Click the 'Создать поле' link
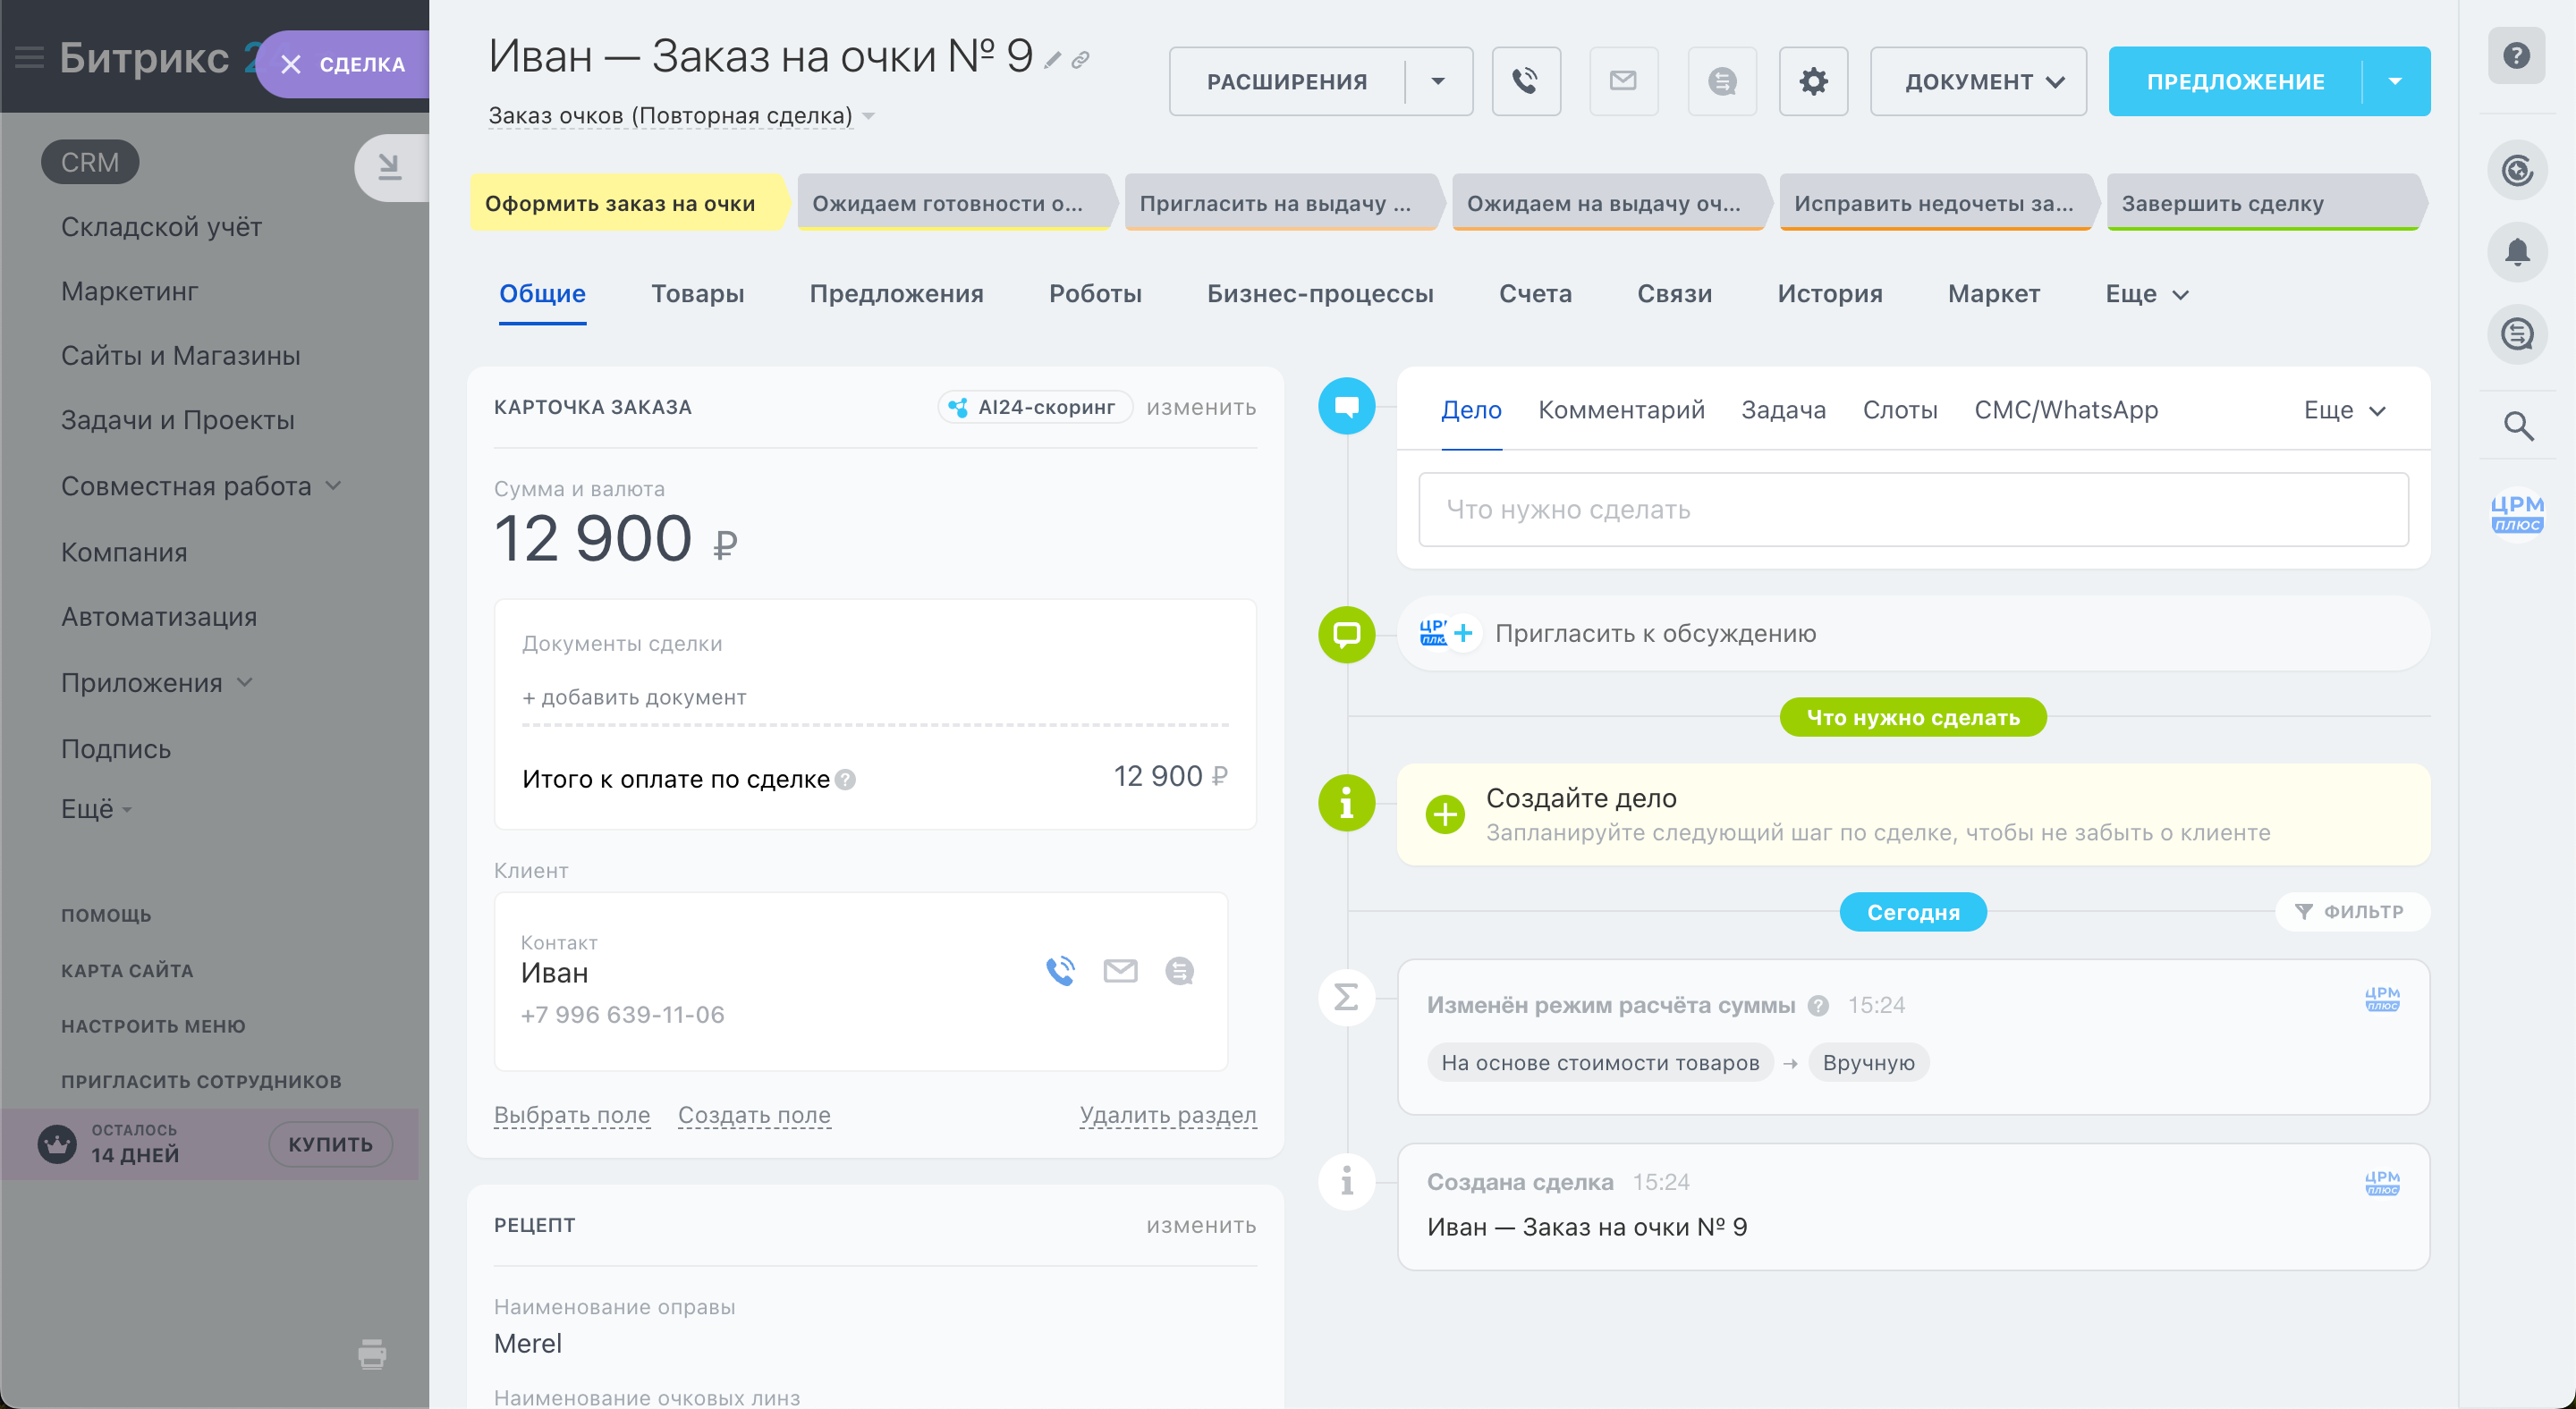The height and width of the screenshot is (1409, 2576). click(x=753, y=1114)
